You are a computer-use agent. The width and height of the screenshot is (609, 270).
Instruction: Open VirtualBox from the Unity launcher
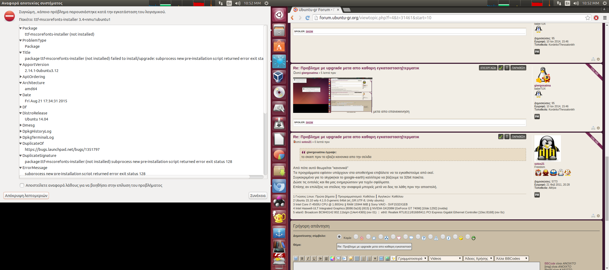coord(279,77)
